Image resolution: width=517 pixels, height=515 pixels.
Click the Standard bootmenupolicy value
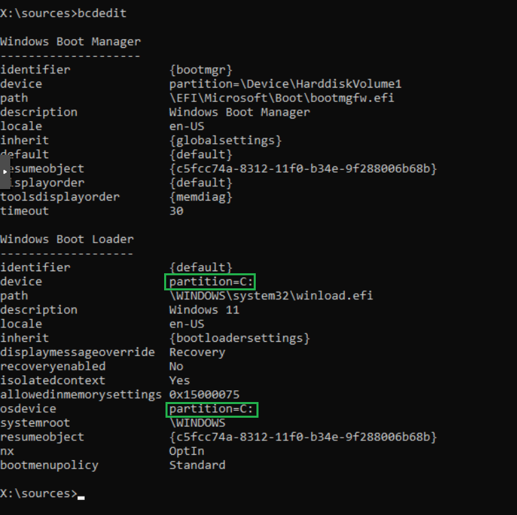(197, 465)
